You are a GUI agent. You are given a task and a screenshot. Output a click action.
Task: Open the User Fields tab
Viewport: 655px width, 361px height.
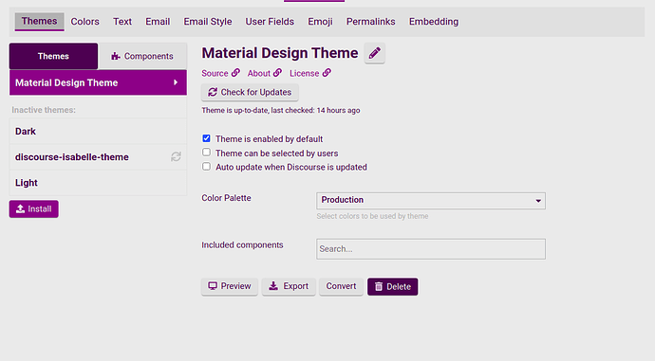pyautogui.click(x=270, y=21)
